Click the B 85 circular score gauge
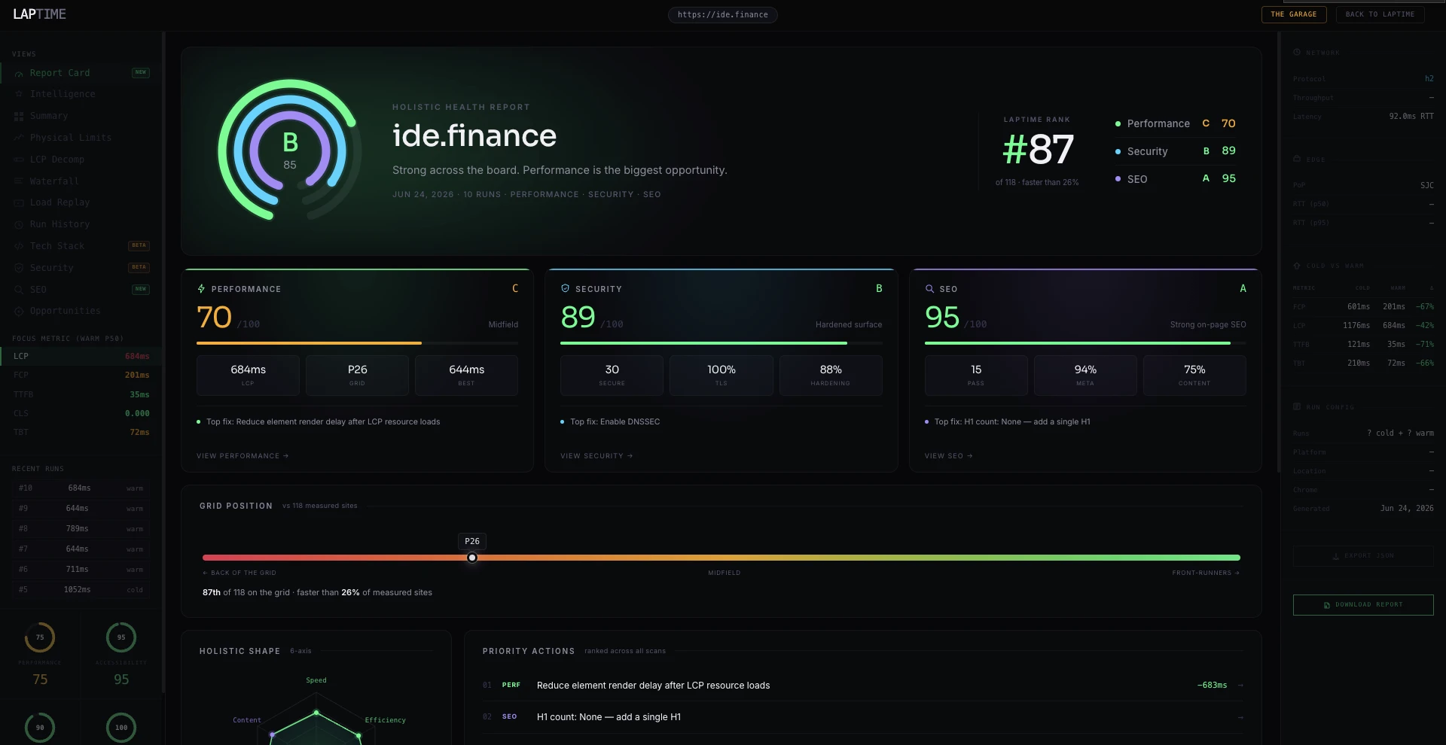Image resolution: width=1446 pixels, height=745 pixels. pos(290,151)
